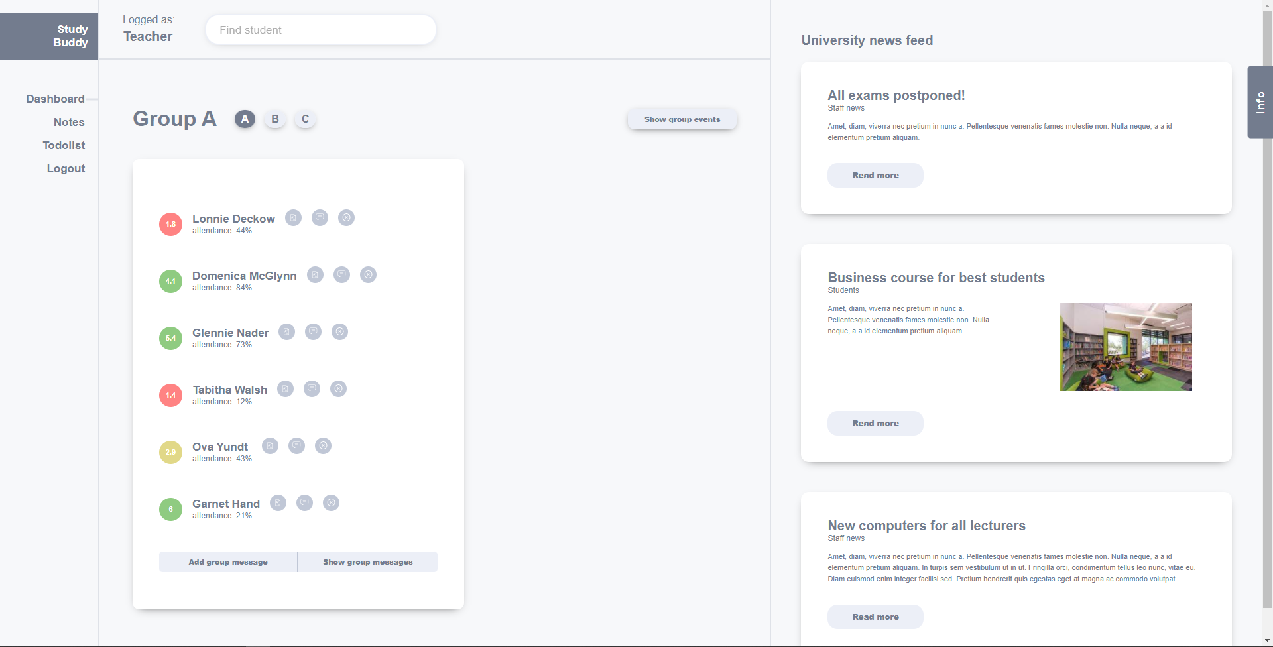Image resolution: width=1273 pixels, height=647 pixels.
Task: Click the remove icon for Domenica McGlynn
Action: click(368, 275)
